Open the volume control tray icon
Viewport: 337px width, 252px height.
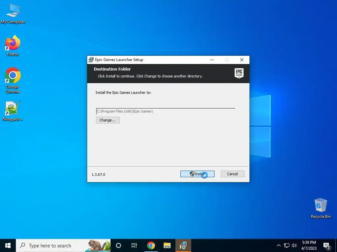tap(294, 245)
